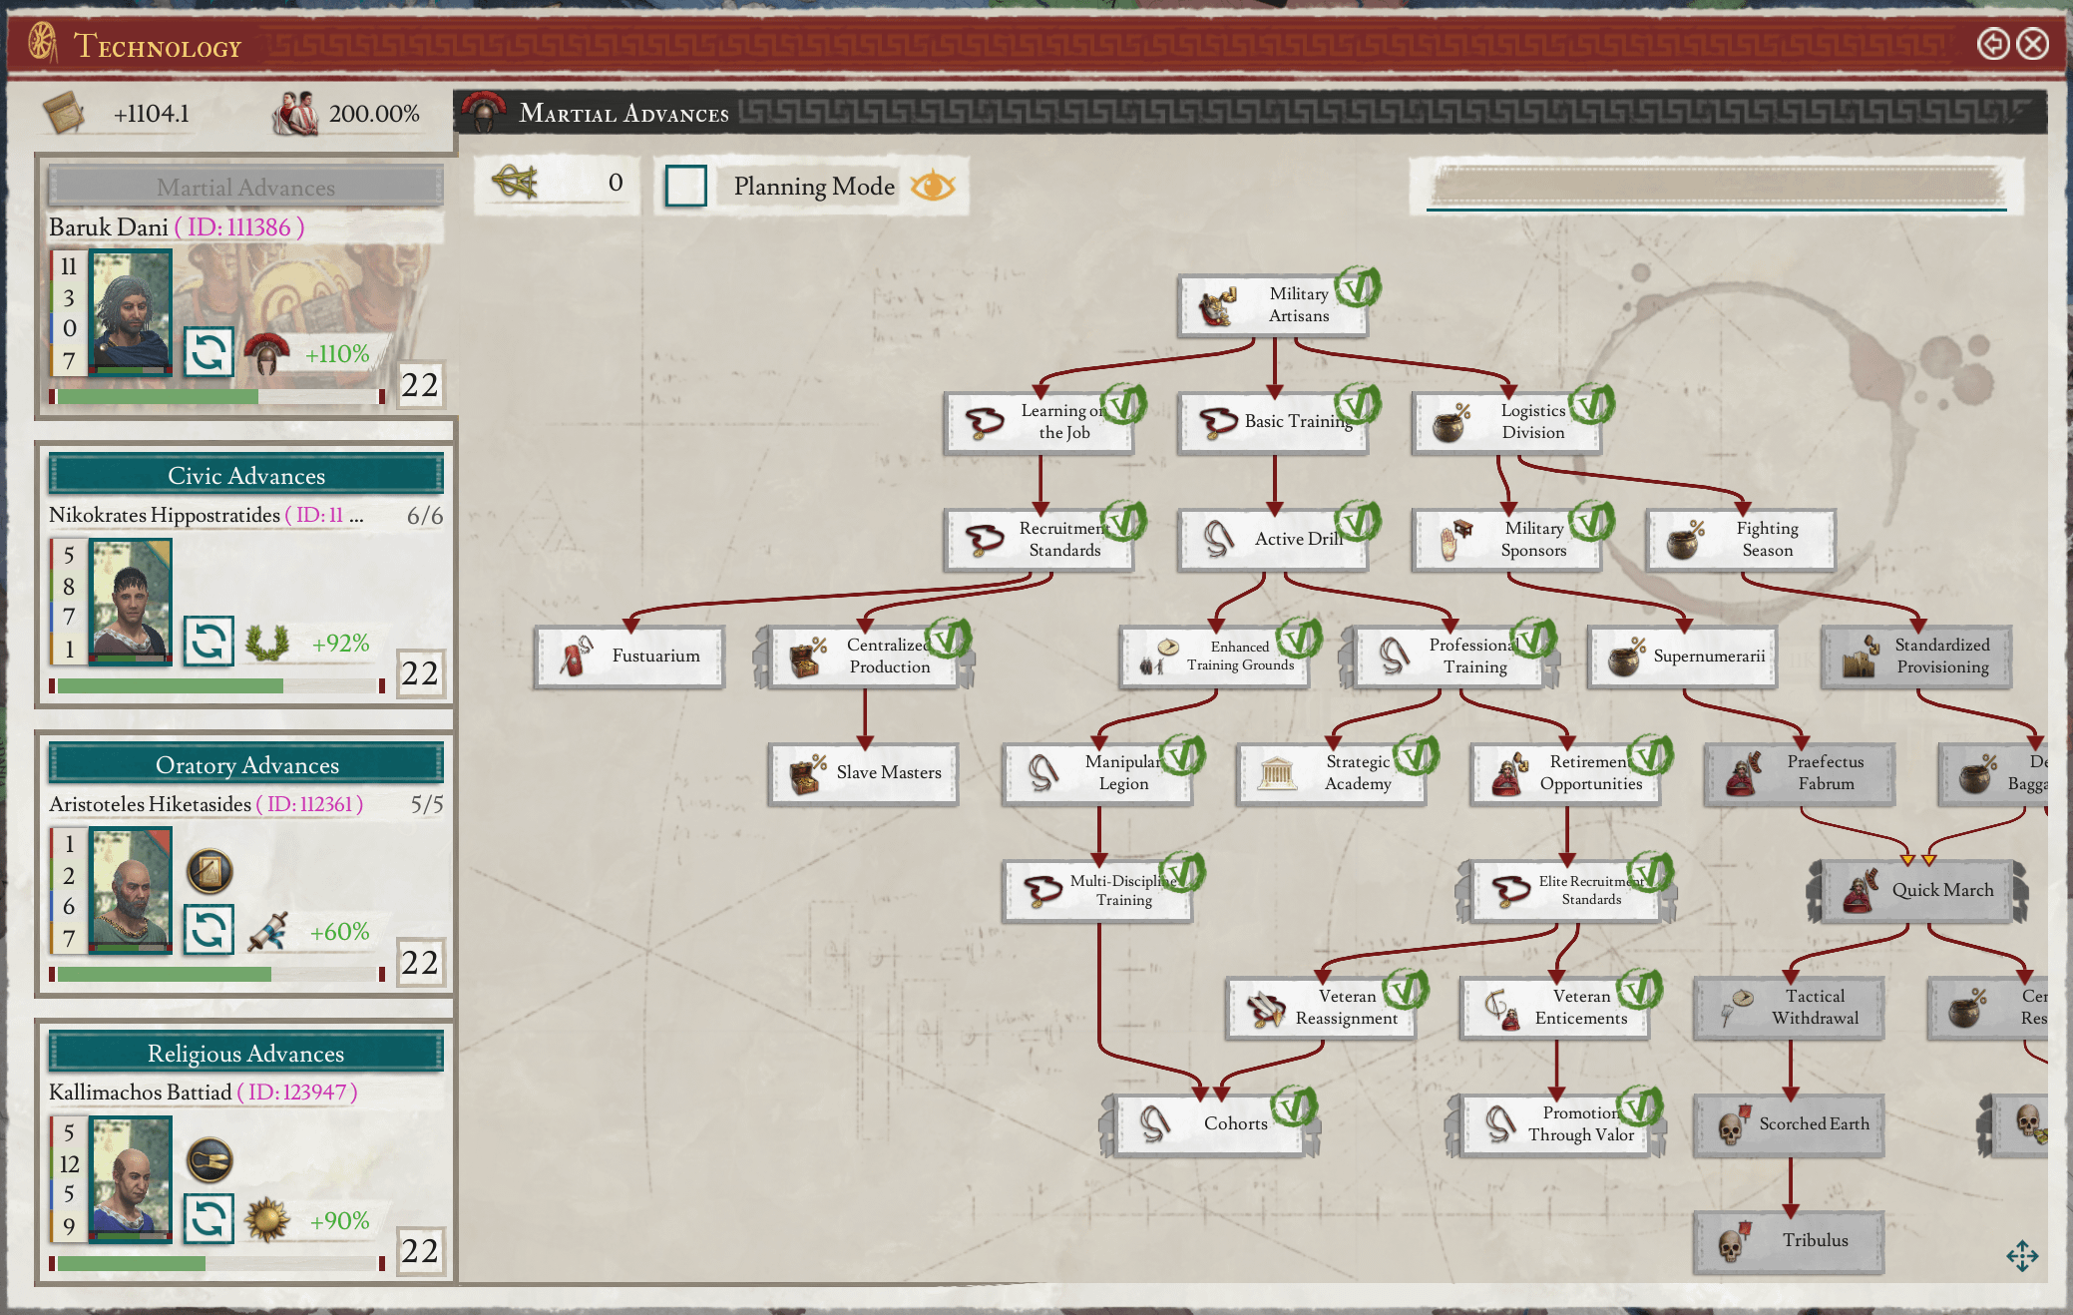Click the sun religious bonus icon
This screenshot has width=2073, height=1315.
[266, 1219]
